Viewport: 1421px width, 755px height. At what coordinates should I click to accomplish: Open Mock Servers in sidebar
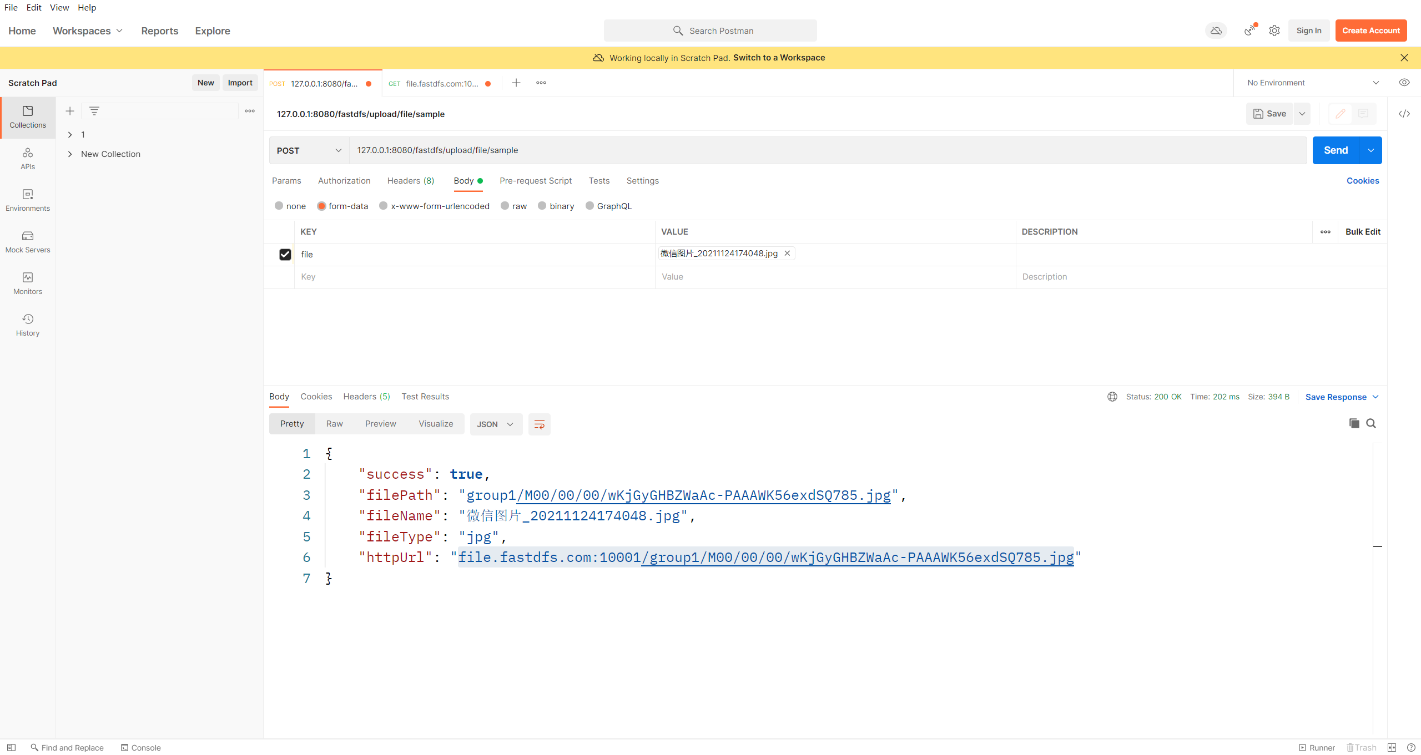[x=28, y=241]
